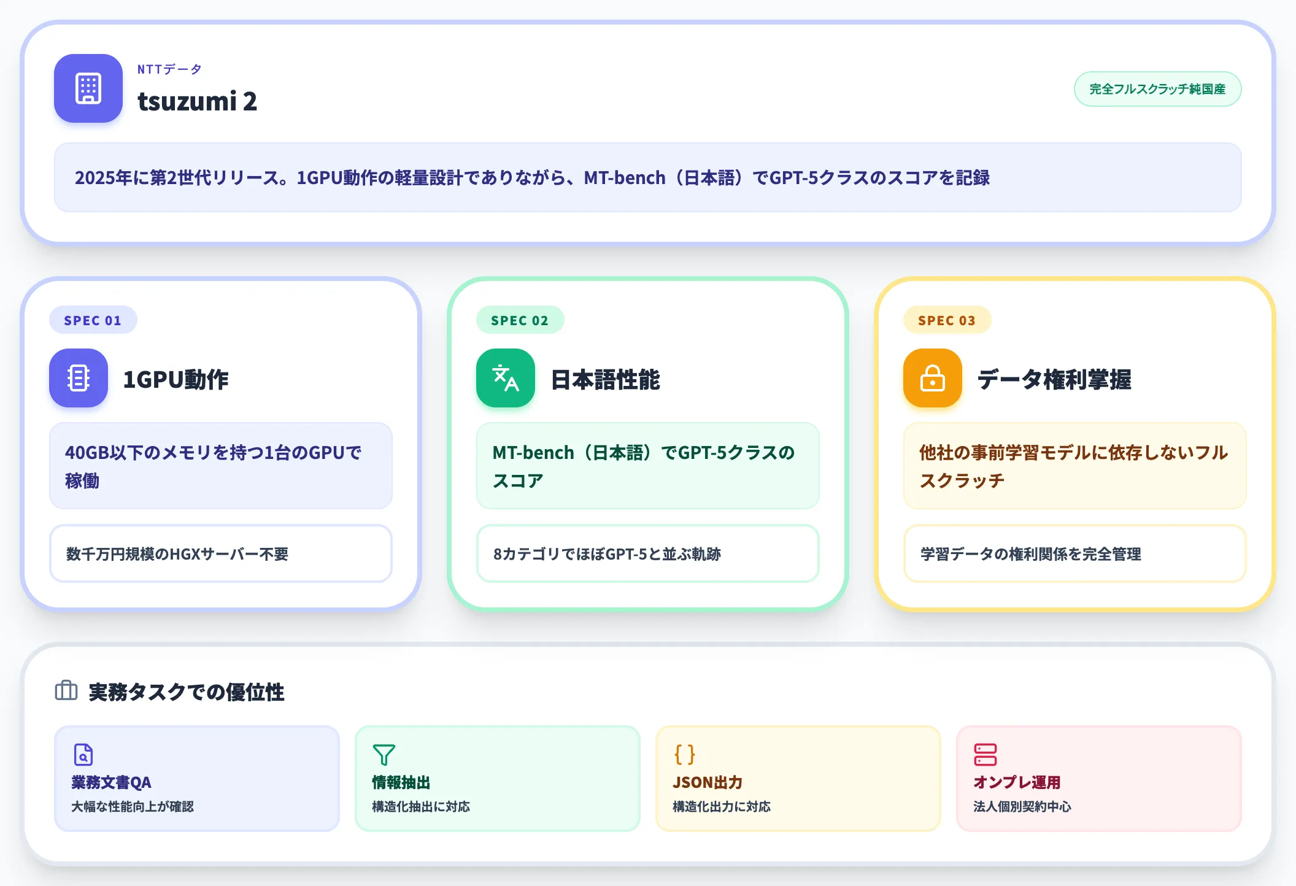Click the 2025年に第2世代リリース summary banner
Screen dimensions: 1296x886
647,177
